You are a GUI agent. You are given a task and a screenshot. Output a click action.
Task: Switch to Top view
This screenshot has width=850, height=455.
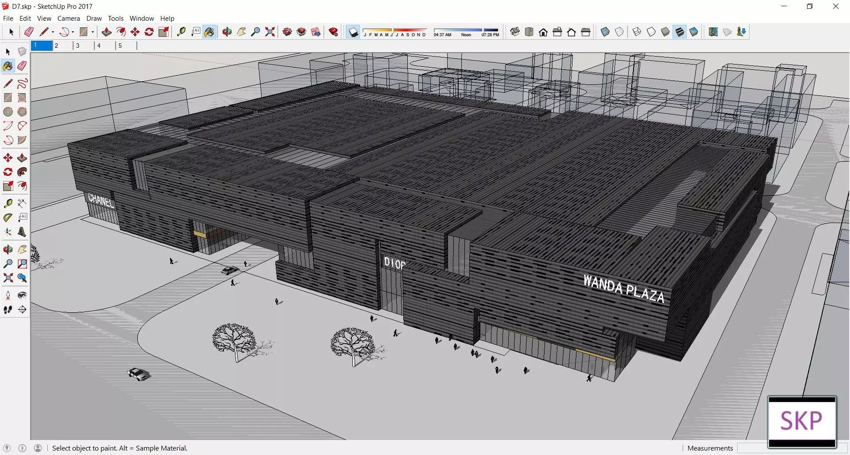coord(529,32)
